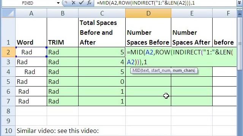Click cell C5 with value 0
The width and height of the screenshot is (243, 136).
[x=102, y=82]
